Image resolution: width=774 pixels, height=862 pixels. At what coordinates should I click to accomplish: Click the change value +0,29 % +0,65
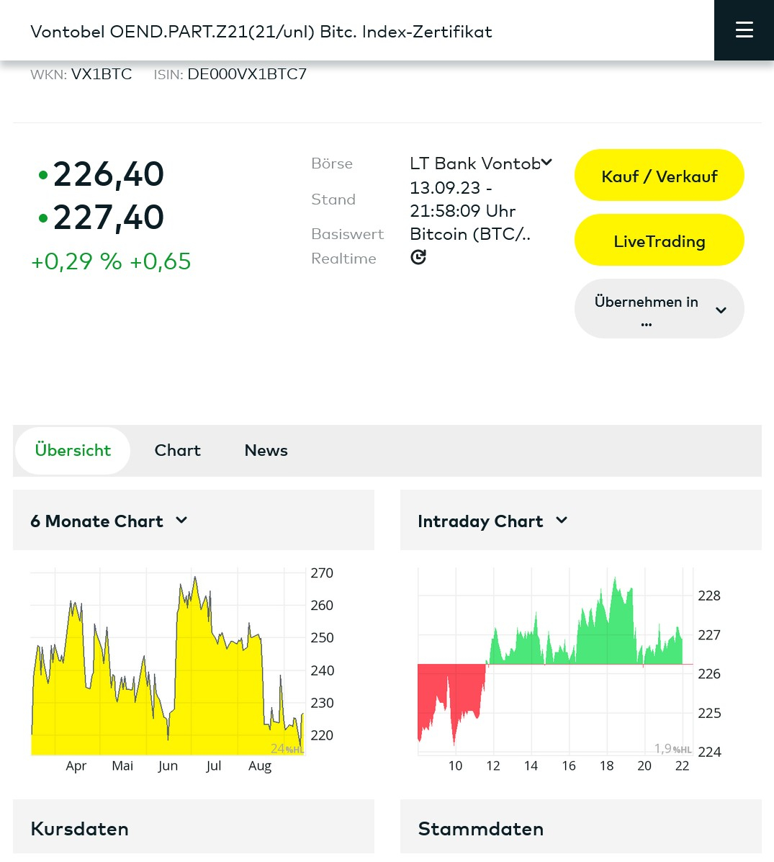[111, 261]
